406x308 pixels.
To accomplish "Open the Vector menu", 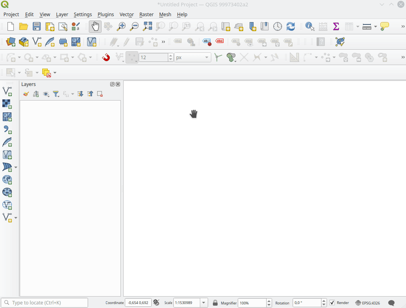I will [x=126, y=14].
